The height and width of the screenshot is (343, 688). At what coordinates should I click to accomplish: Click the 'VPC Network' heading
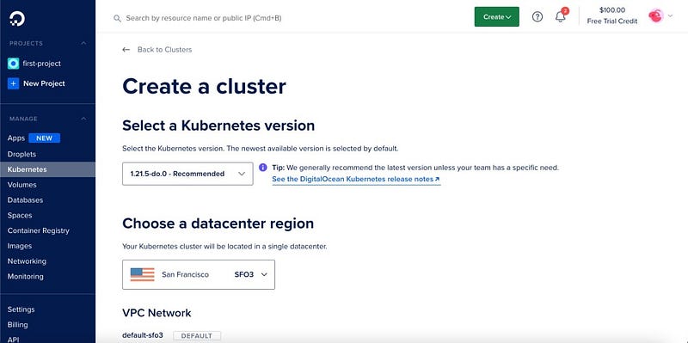pyautogui.click(x=157, y=313)
